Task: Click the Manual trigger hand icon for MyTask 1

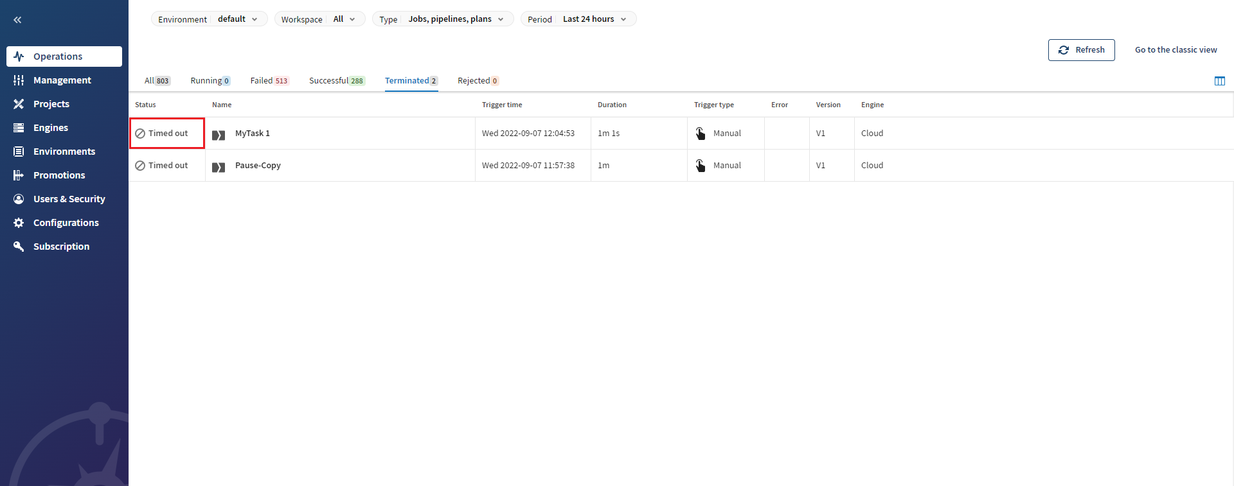Action: click(701, 134)
